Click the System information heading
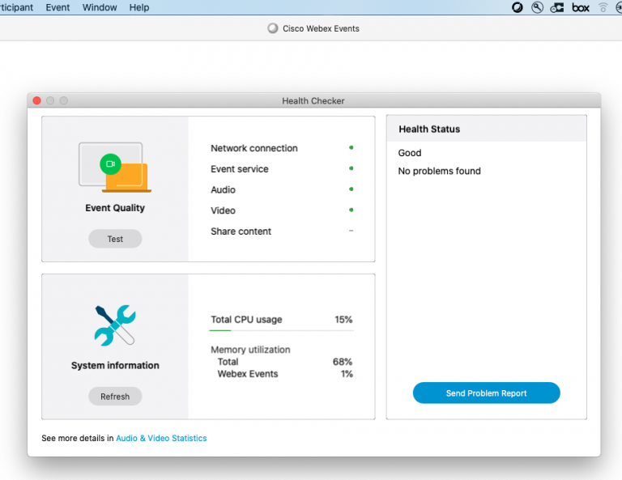 coord(115,365)
